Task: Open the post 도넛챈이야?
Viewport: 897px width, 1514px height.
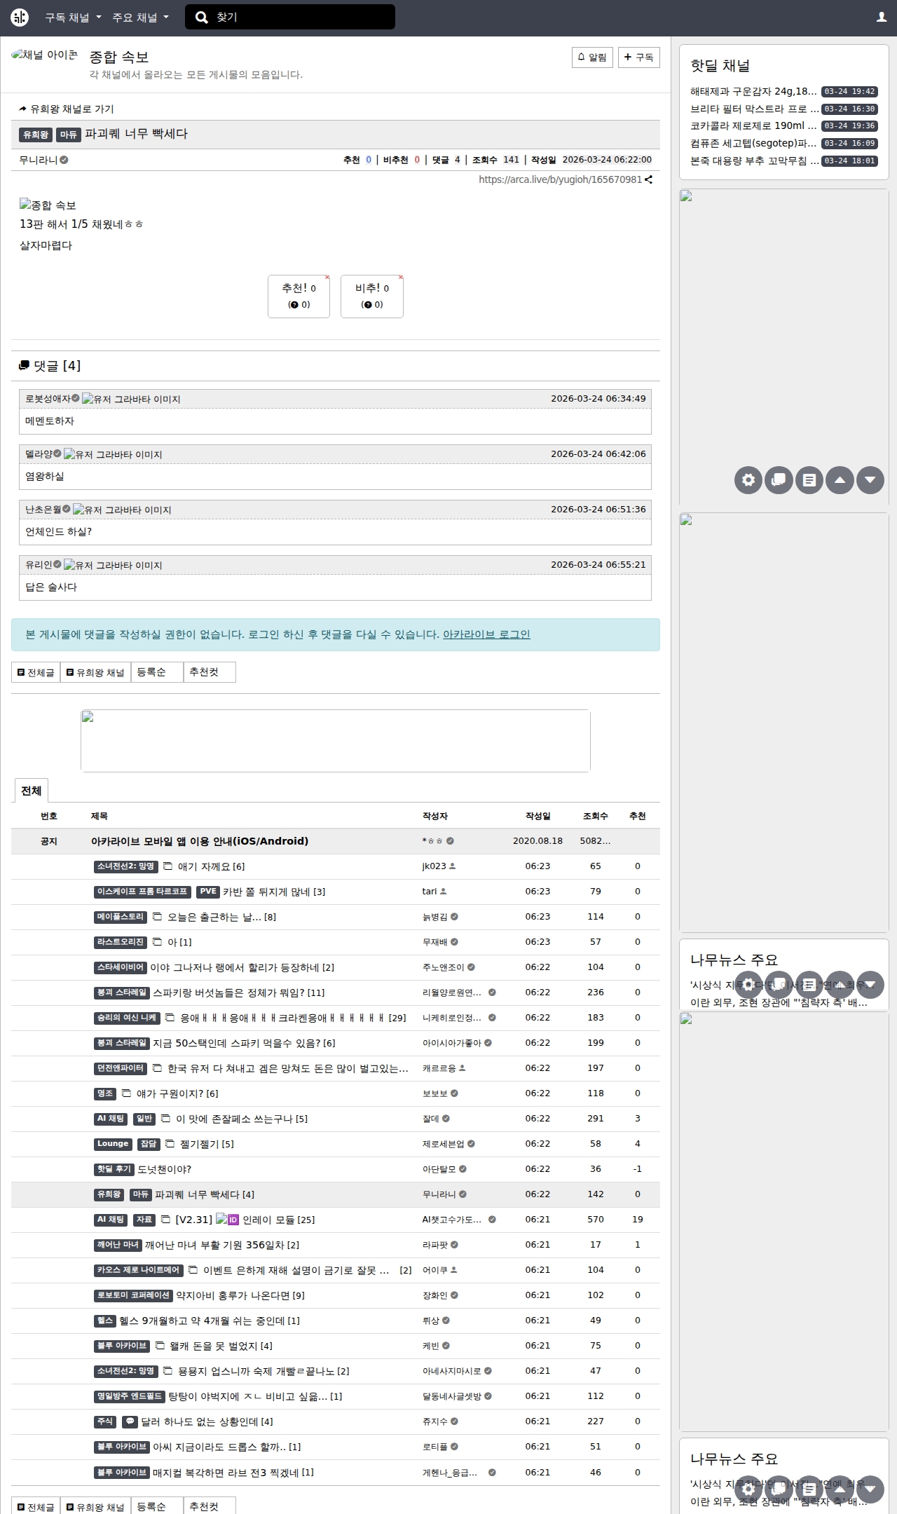Action: pyautogui.click(x=165, y=1169)
